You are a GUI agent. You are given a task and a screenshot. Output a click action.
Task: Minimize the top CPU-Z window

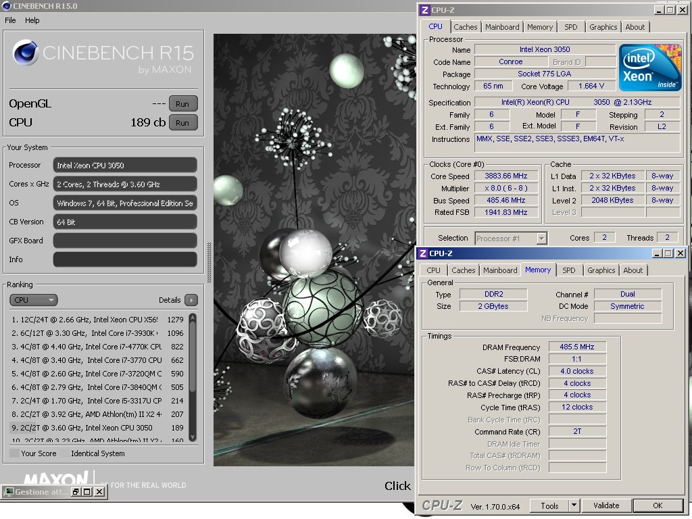pyautogui.click(x=660, y=9)
